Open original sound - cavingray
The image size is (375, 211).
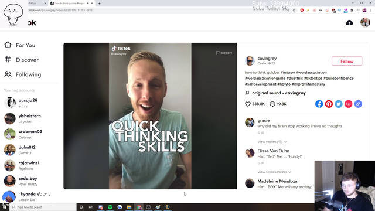[x=279, y=93]
